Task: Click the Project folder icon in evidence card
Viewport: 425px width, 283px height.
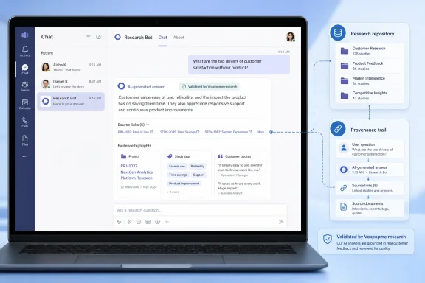Action: (124, 156)
